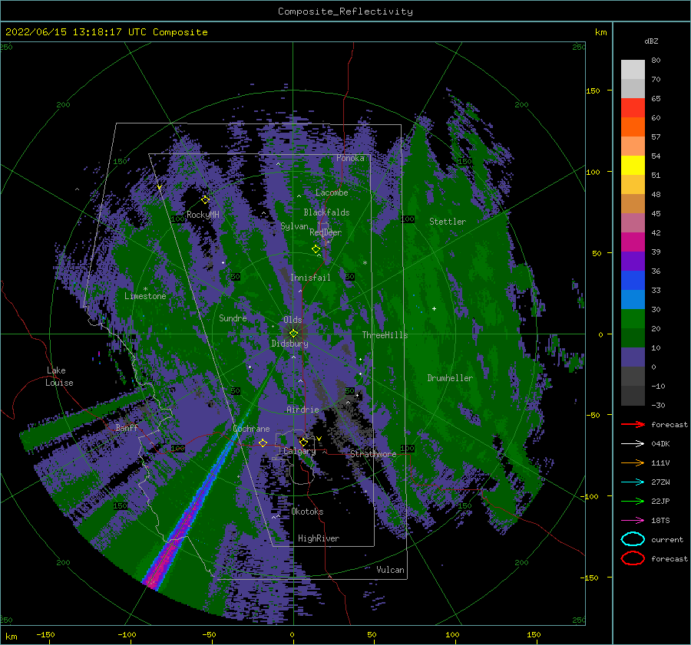Click the Didsbury town label
This screenshot has height=645, width=691.
tap(290, 344)
